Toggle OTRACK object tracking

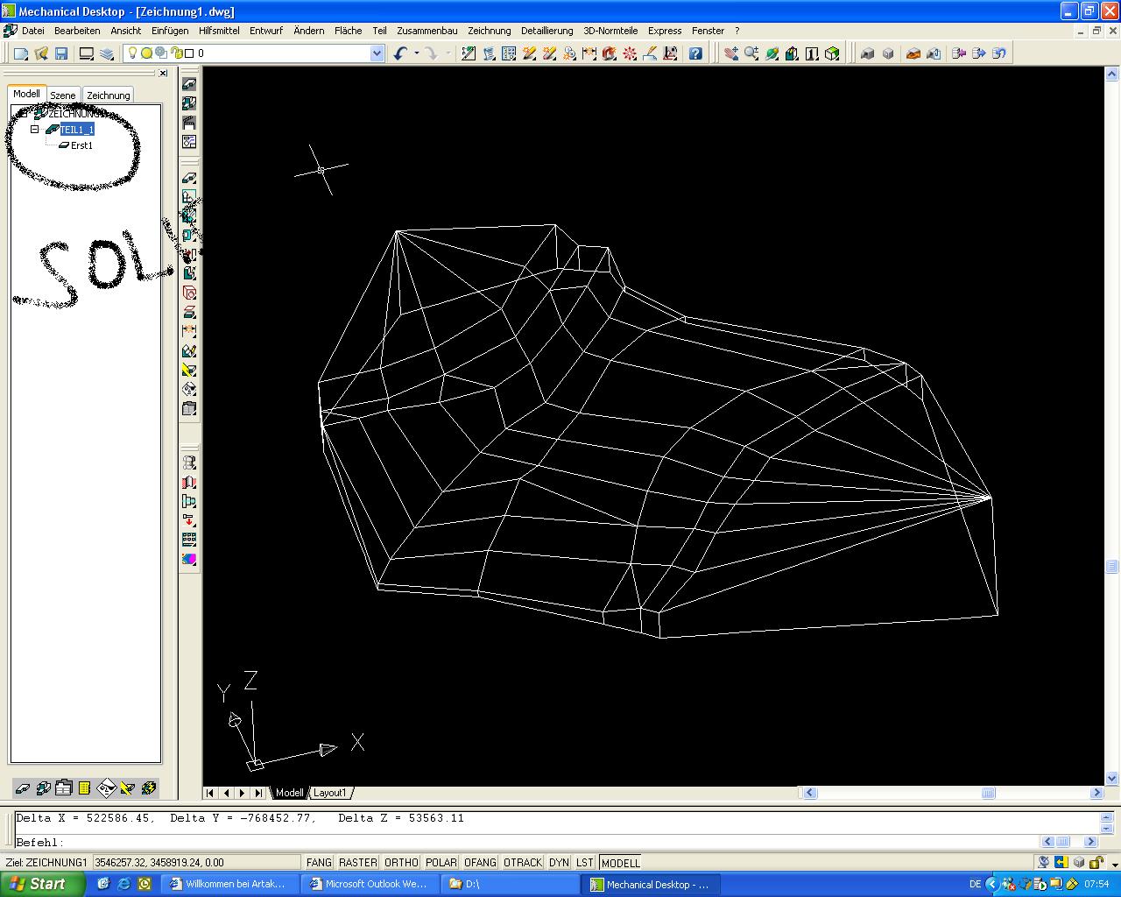(x=523, y=863)
